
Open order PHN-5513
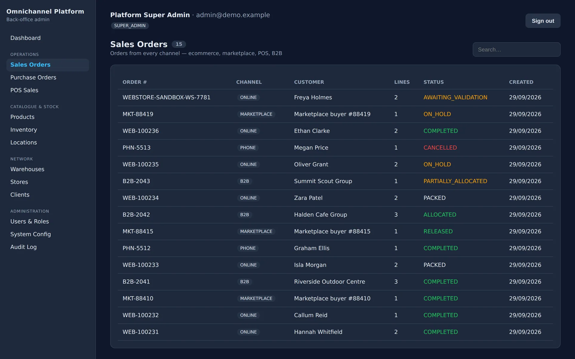136,148
